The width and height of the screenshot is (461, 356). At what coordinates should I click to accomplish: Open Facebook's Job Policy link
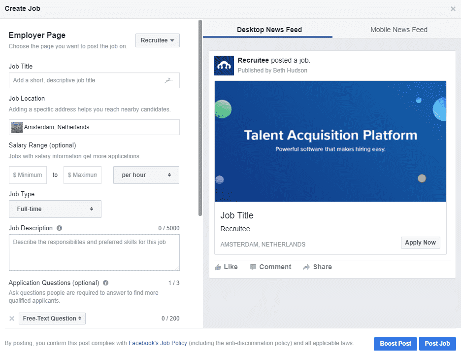click(x=158, y=343)
